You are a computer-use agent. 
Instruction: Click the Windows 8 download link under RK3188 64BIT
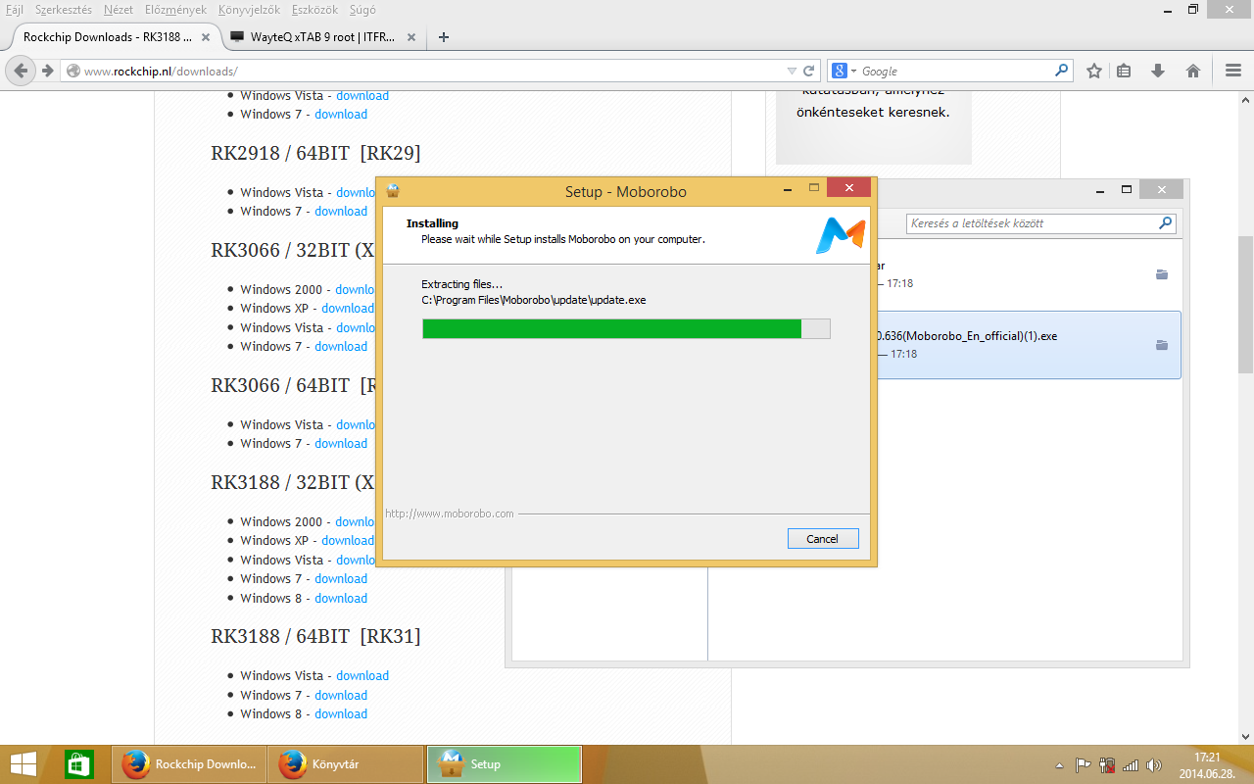click(341, 713)
